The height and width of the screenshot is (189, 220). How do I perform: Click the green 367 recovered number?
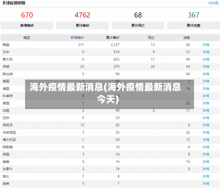click(194, 15)
